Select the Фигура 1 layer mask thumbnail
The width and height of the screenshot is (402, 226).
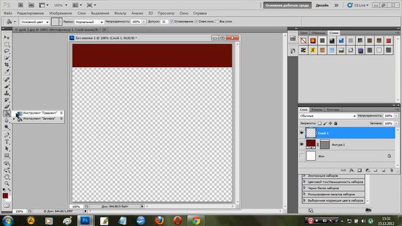[x=325, y=144]
